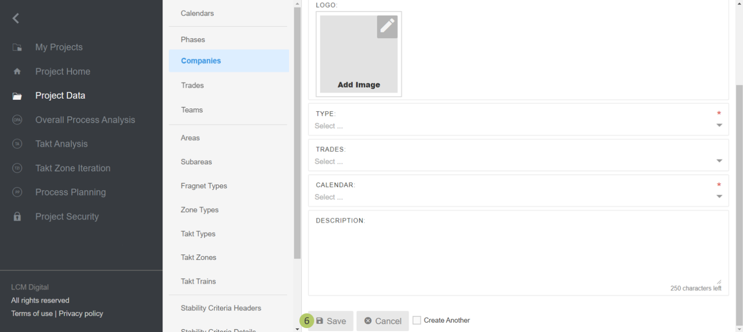Screen dimensions: 743x332
Task: Open the Type dropdown
Action: [x=518, y=126]
